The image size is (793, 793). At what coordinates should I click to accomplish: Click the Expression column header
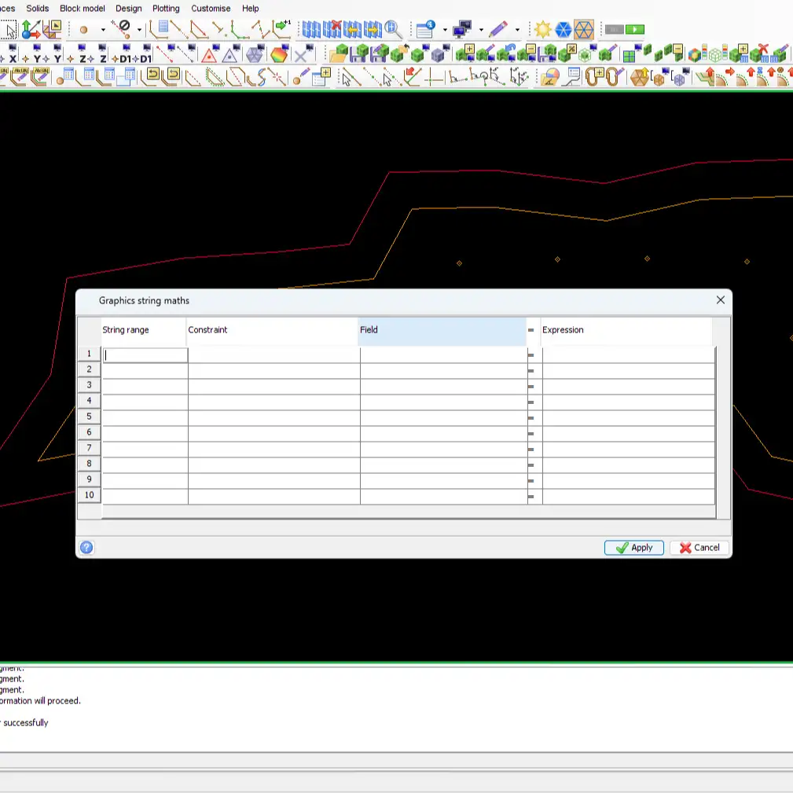[626, 330]
